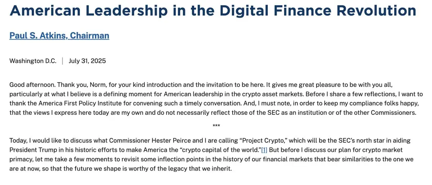Open the Paul S. Atkins, Chairman link
Screen dimensions: 432x185
59,36
